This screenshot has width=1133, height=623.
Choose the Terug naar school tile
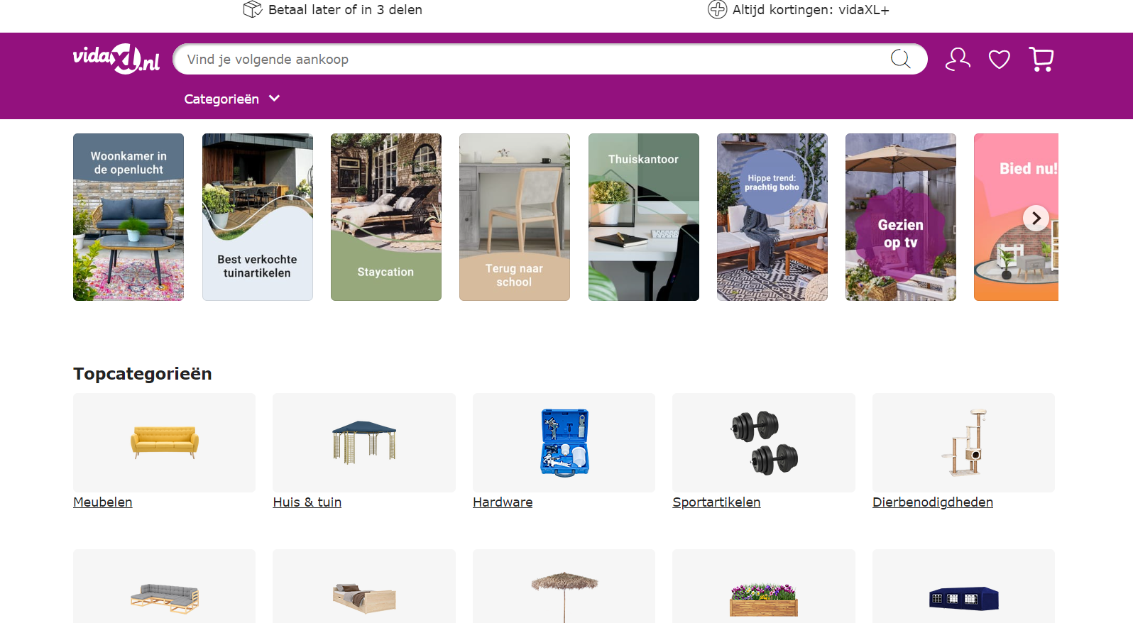[x=515, y=217]
